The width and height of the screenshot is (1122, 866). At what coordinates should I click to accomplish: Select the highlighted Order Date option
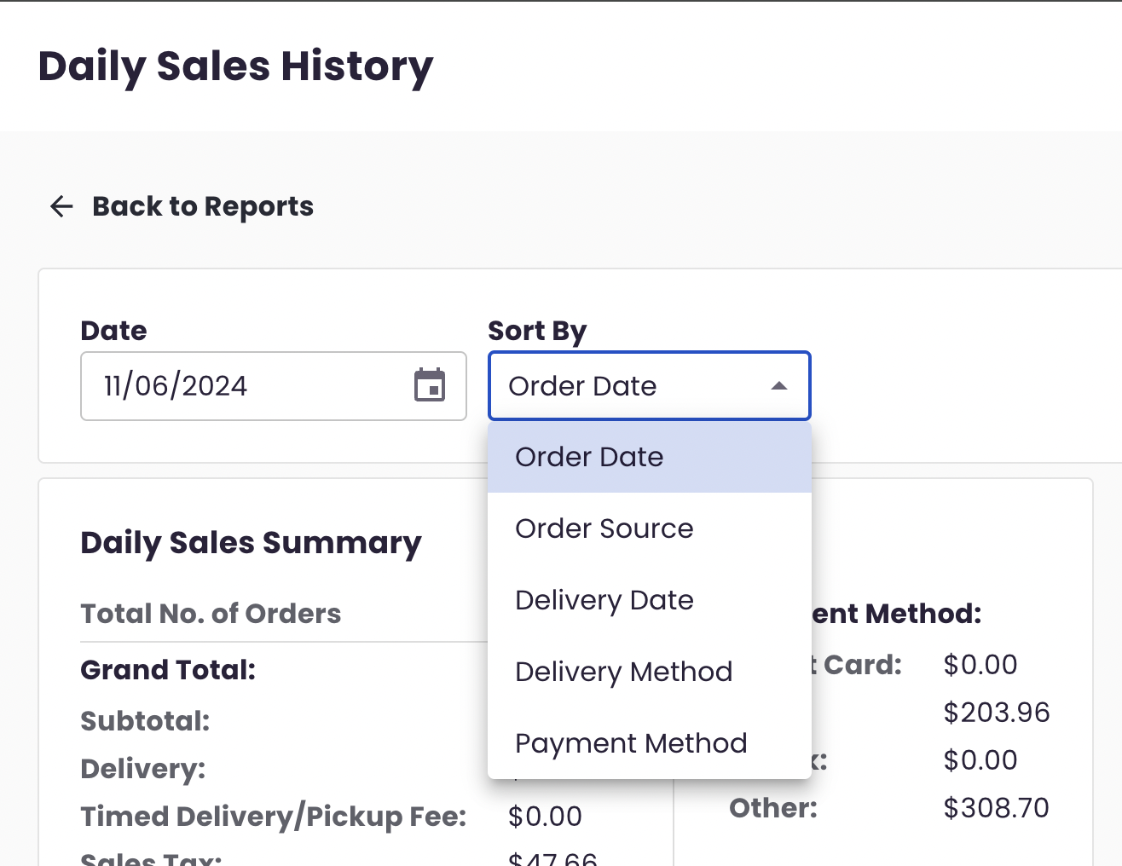pyautogui.click(x=589, y=457)
